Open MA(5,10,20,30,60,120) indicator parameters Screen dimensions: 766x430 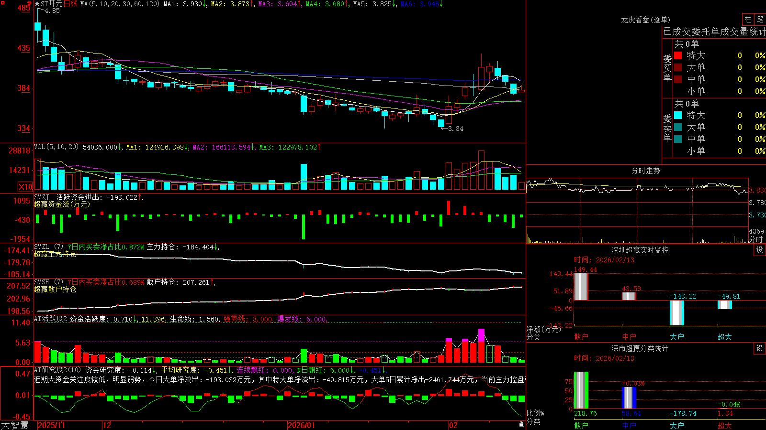(120, 4)
